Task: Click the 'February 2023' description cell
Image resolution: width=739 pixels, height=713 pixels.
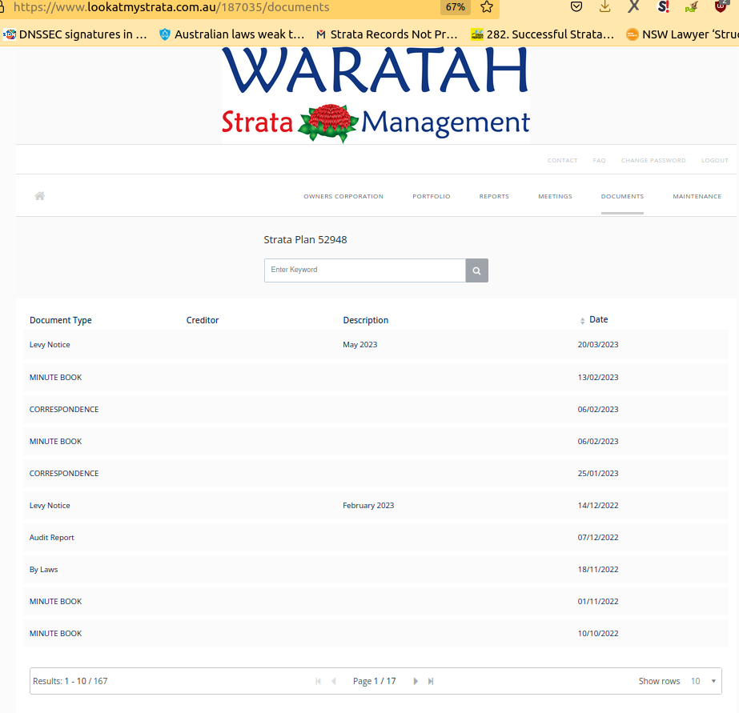Action: pyautogui.click(x=368, y=505)
